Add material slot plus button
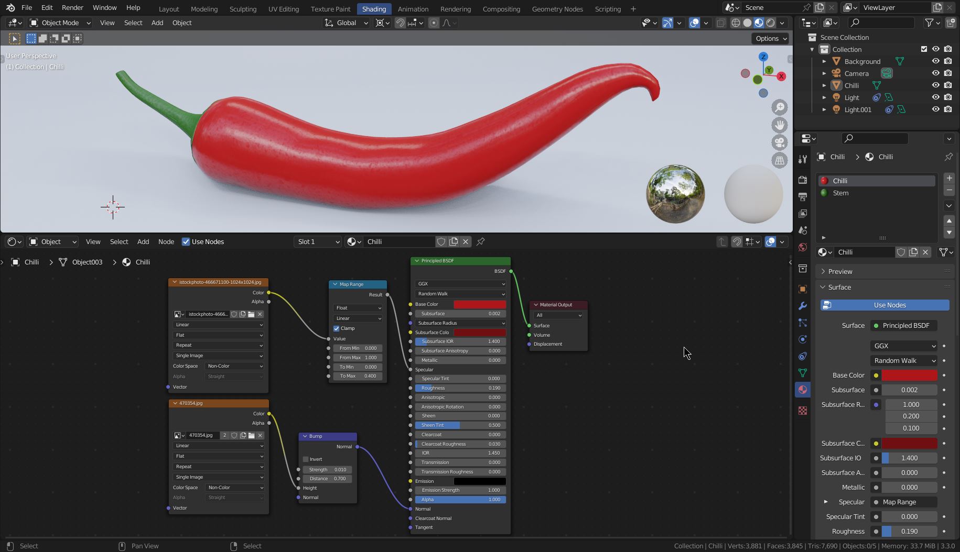 pyautogui.click(x=949, y=178)
